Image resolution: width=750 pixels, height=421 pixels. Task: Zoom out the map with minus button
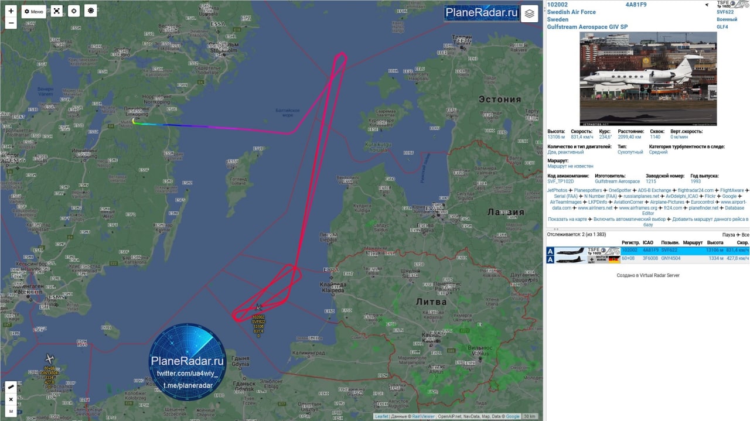11,23
